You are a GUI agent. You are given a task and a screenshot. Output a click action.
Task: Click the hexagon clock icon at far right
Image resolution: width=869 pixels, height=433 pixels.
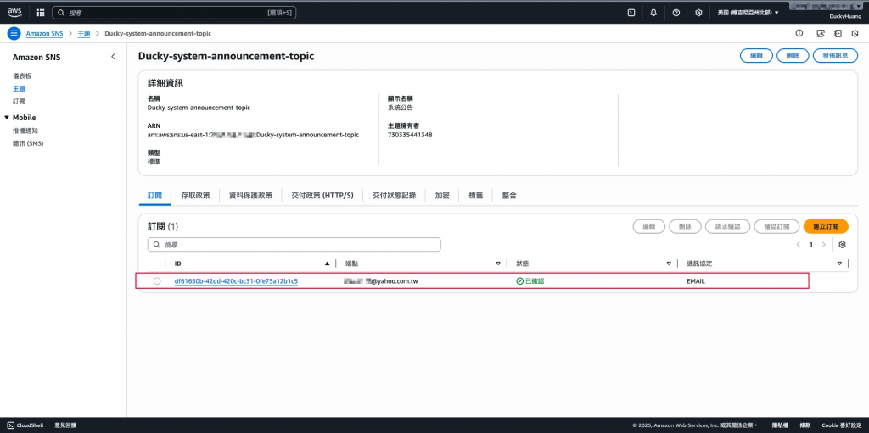(x=855, y=33)
